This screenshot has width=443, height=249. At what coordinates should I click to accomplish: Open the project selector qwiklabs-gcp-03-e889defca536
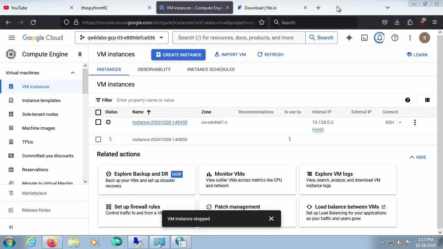tap(121, 38)
